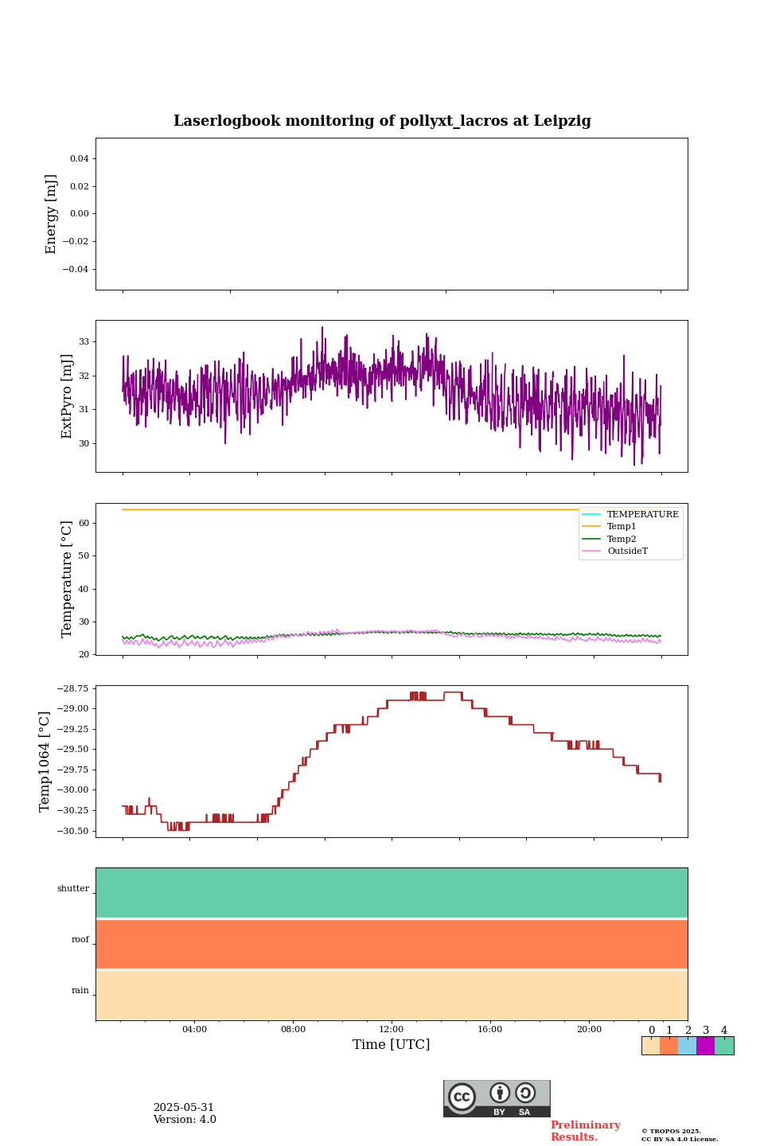Click the 04:00 time tick label
Viewport: 764px width, 1146px height.
point(194,1029)
